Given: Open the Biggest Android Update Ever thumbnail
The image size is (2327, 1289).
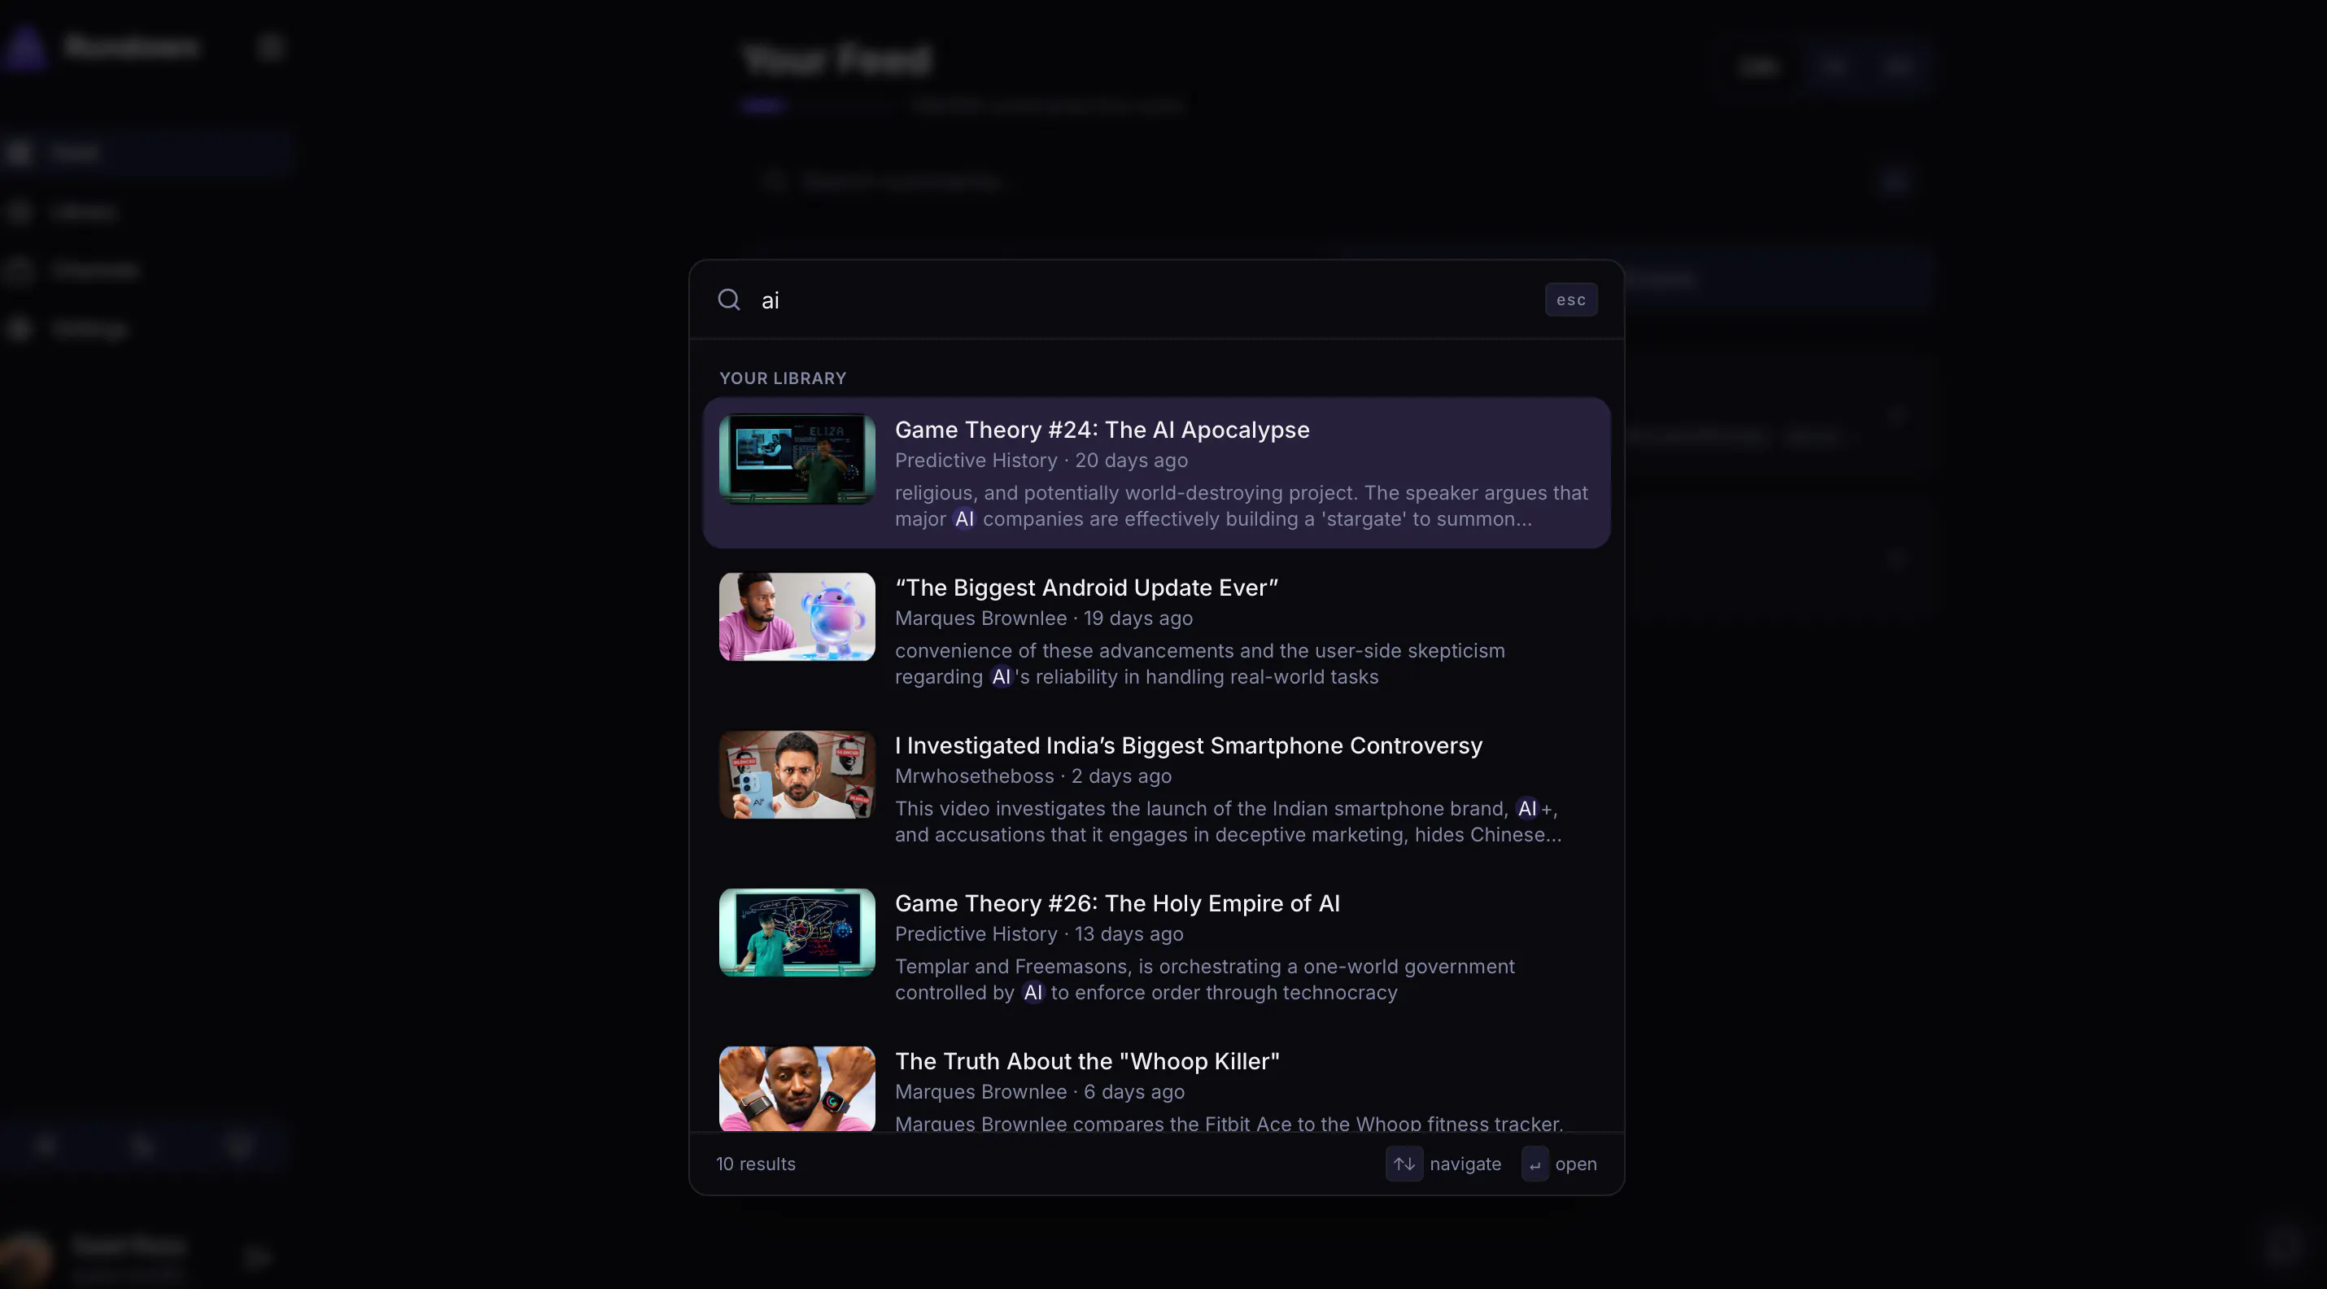Looking at the screenshot, I should point(797,617).
